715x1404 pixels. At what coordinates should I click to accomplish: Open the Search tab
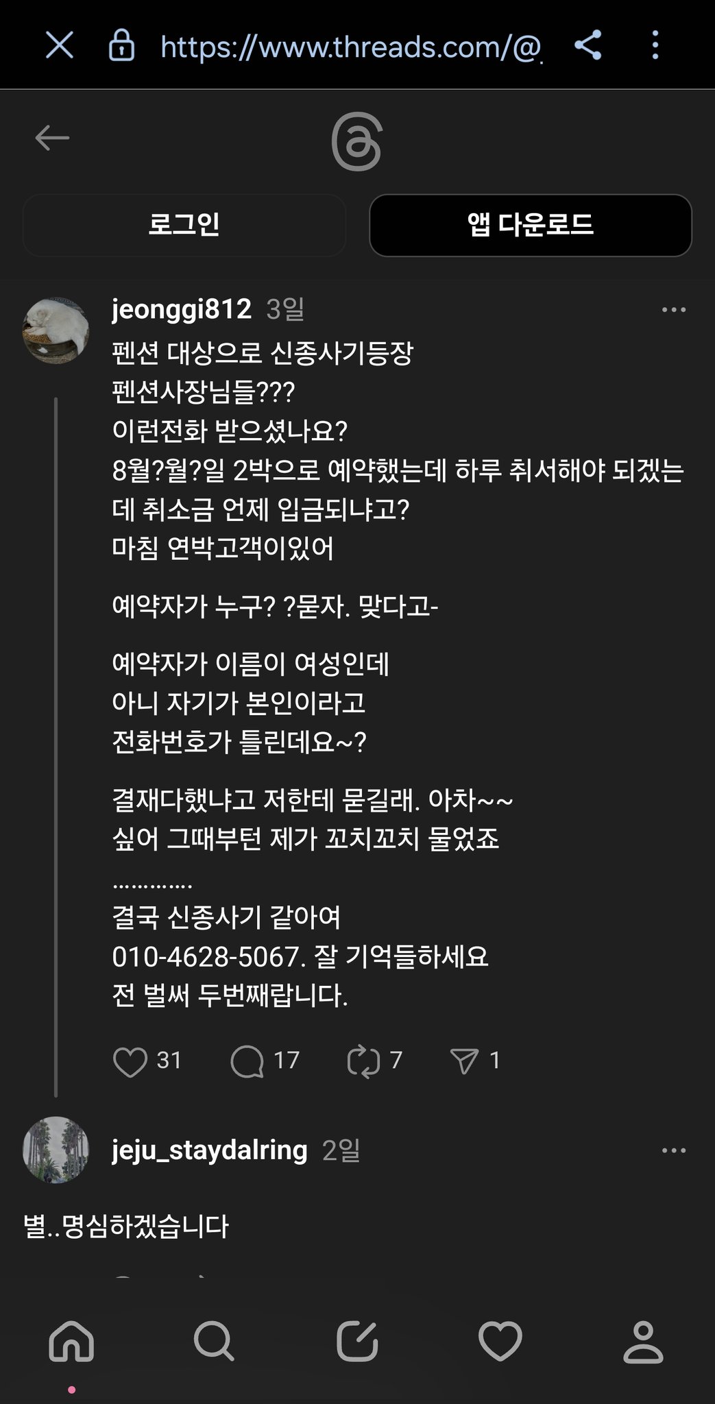pyautogui.click(x=214, y=1341)
